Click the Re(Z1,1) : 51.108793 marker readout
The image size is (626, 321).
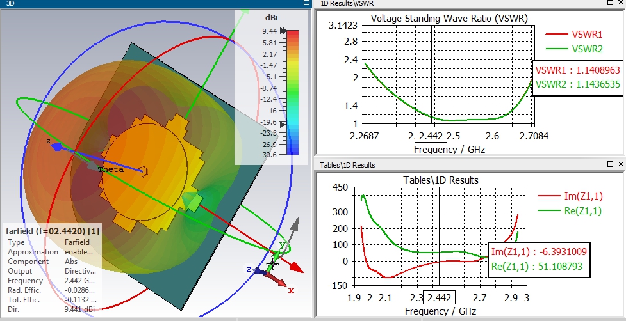[536, 267]
